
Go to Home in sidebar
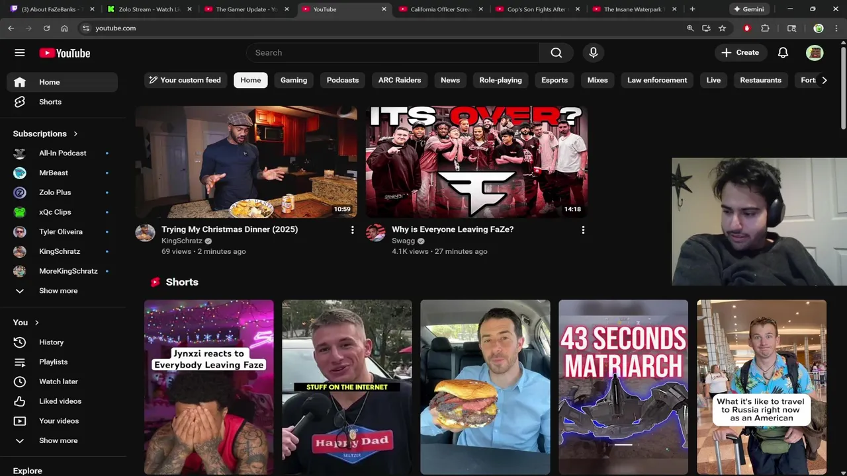pos(62,82)
